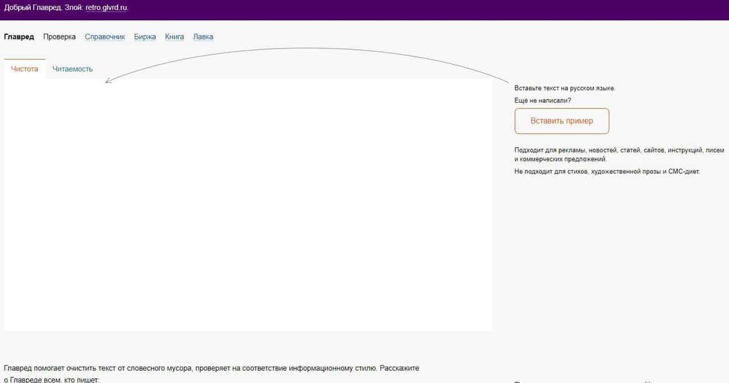This screenshot has width=729, height=383.
Task: Open the Книга menu item
Action: point(174,36)
